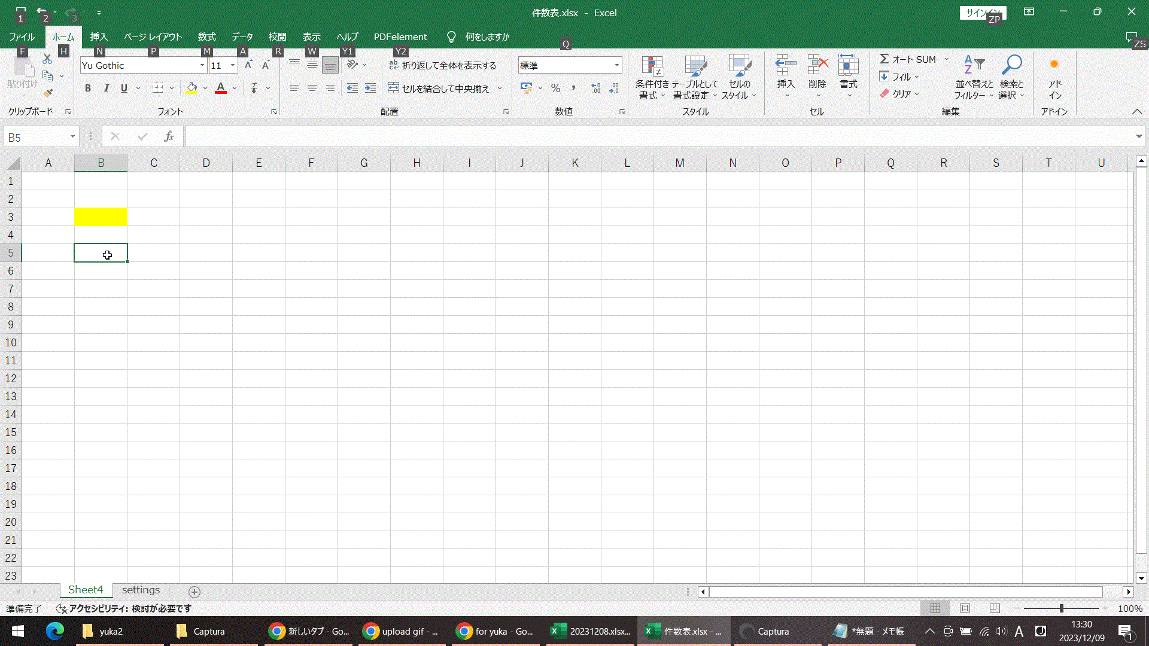This screenshot has height=646, width=1149.
Task: Add a new sheet with the plus button
Action: point(194,592)
